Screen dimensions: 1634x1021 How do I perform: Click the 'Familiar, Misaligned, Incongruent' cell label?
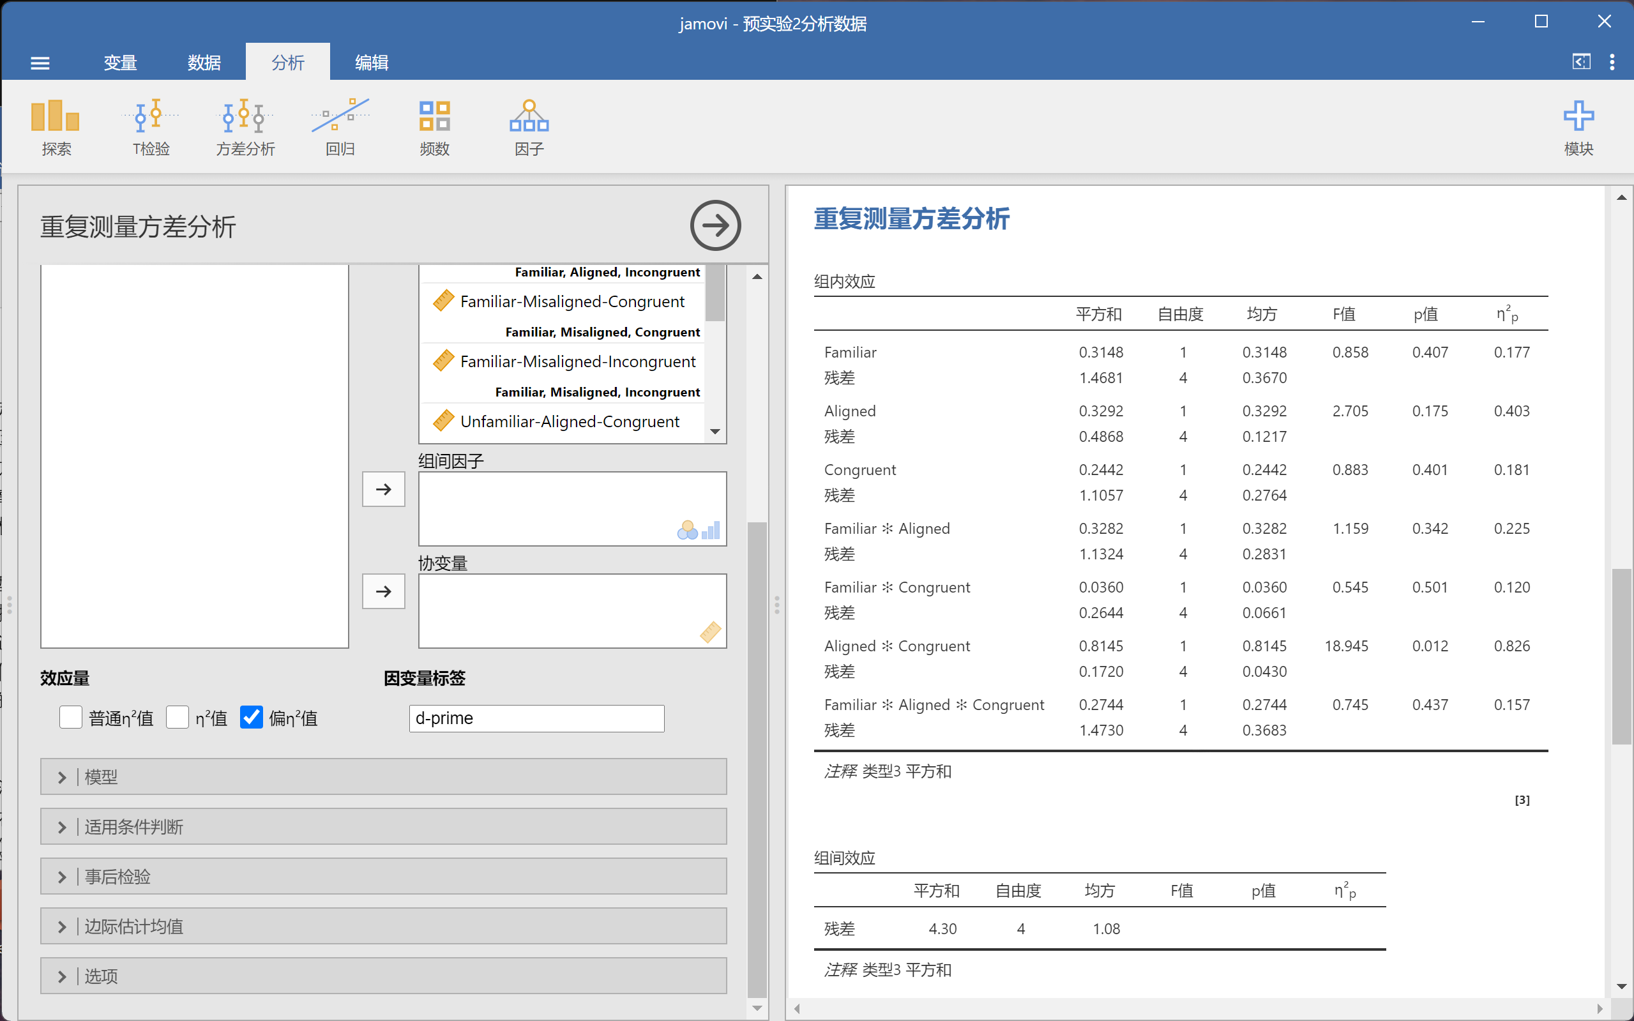[x=598, y=391]
